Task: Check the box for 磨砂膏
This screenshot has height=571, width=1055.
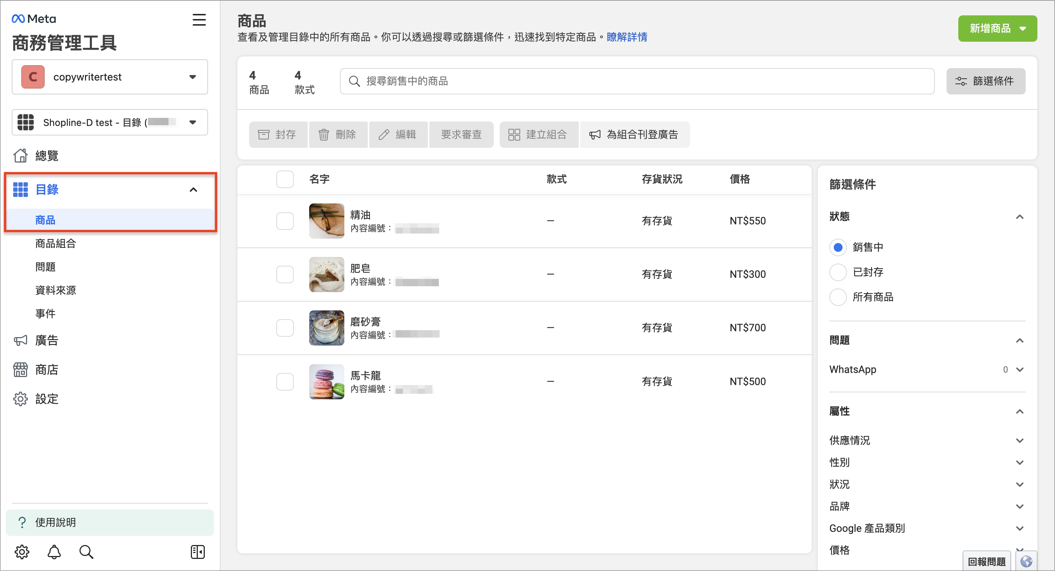Action: [285, 328]
